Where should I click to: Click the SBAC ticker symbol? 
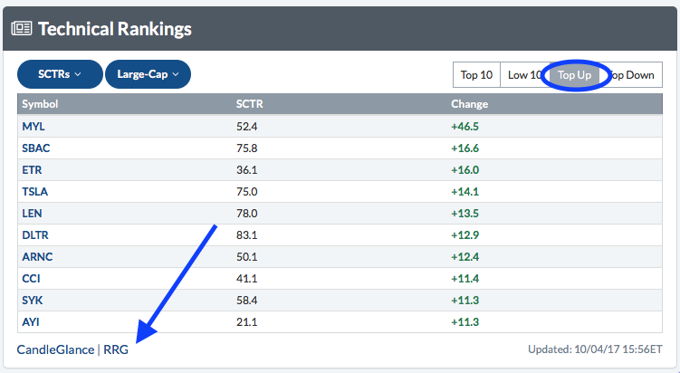tap(36, 148)
